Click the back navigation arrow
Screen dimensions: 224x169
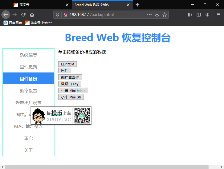tap(6, 15)
